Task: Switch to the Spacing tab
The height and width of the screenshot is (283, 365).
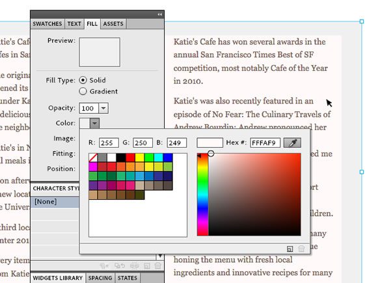Action: coord(100,278)
